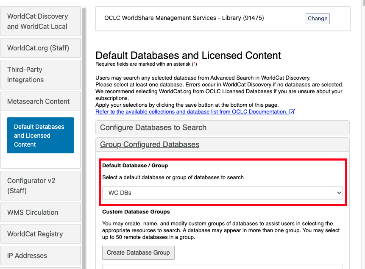
Task: Select WorldCat Discovery and WorldCat Local
Action: pos(40,21)
